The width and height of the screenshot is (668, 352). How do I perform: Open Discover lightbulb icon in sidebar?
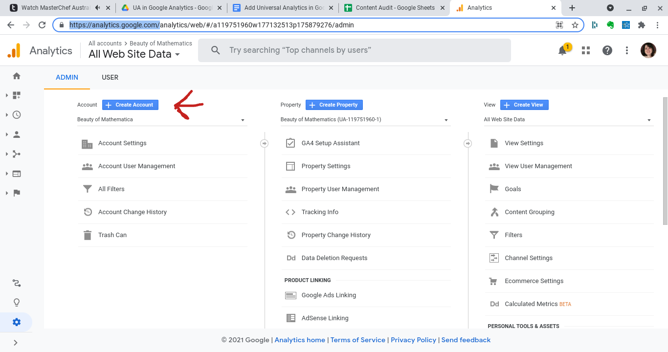(x=17, y=303)
